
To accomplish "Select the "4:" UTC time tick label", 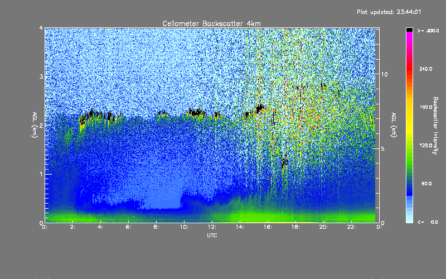I will (x=100, y=227).
